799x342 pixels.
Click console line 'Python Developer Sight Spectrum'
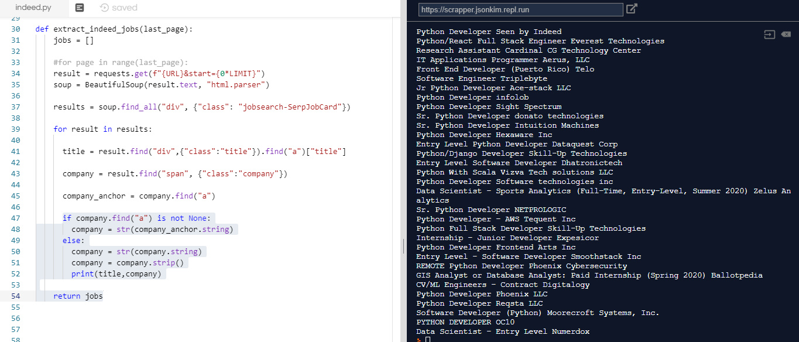[x=489, y=107]
